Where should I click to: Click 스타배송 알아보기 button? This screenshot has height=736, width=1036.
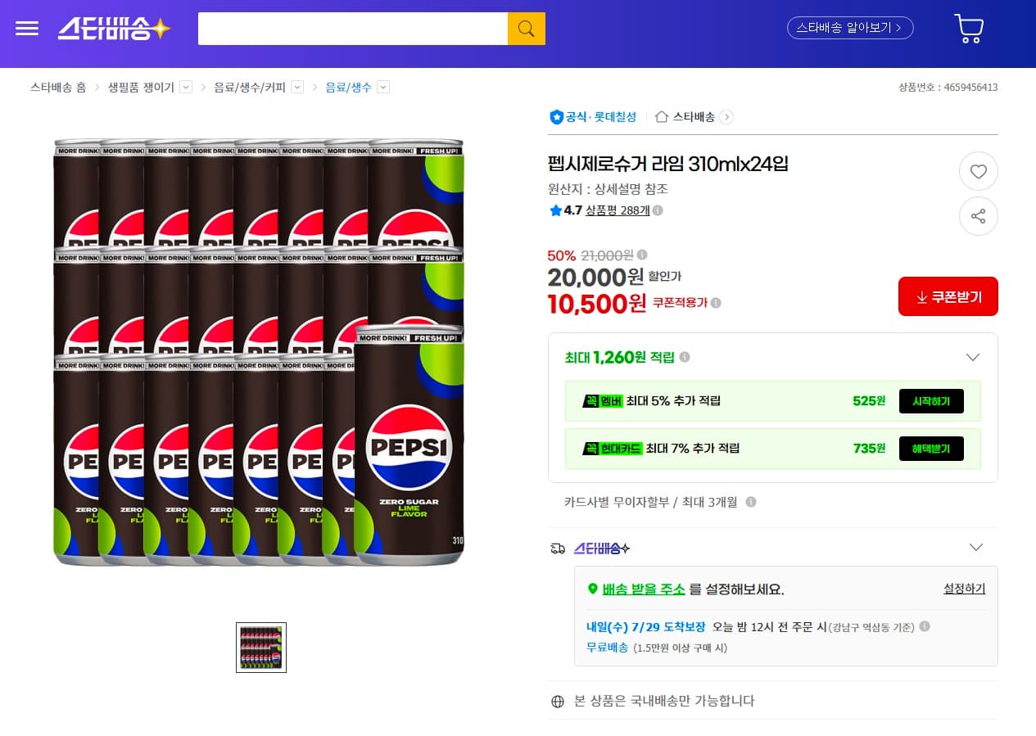tap(850, 28)
